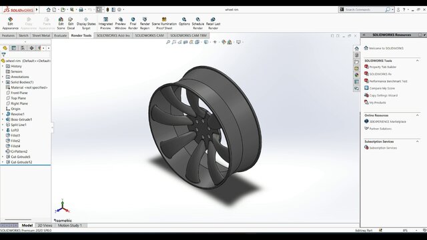Launch the Final Render
Image resolution: width=427 pixels, height=240 pixels.
click(x=133, y=23)
